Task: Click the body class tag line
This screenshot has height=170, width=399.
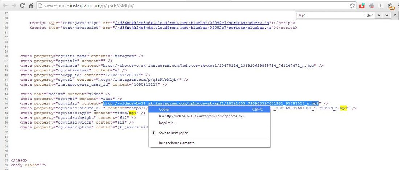Action: (x=29, y=165)
